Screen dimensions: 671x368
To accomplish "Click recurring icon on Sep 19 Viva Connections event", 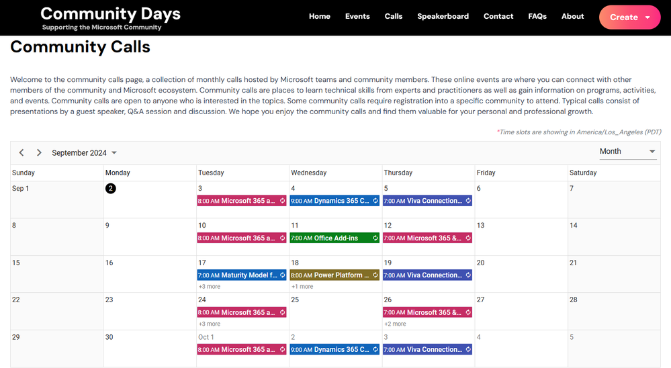I will [468, 275].
